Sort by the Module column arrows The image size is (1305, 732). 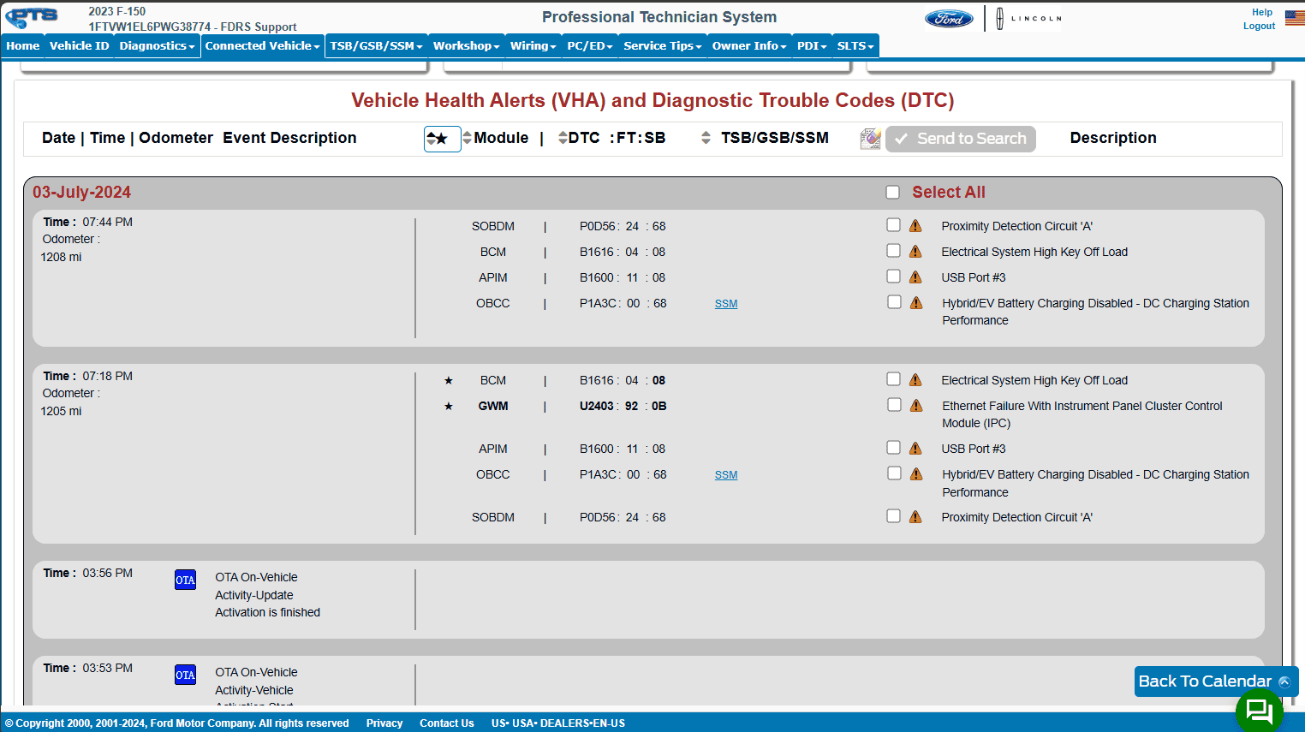pyautogui.click(x=467, y=138)
